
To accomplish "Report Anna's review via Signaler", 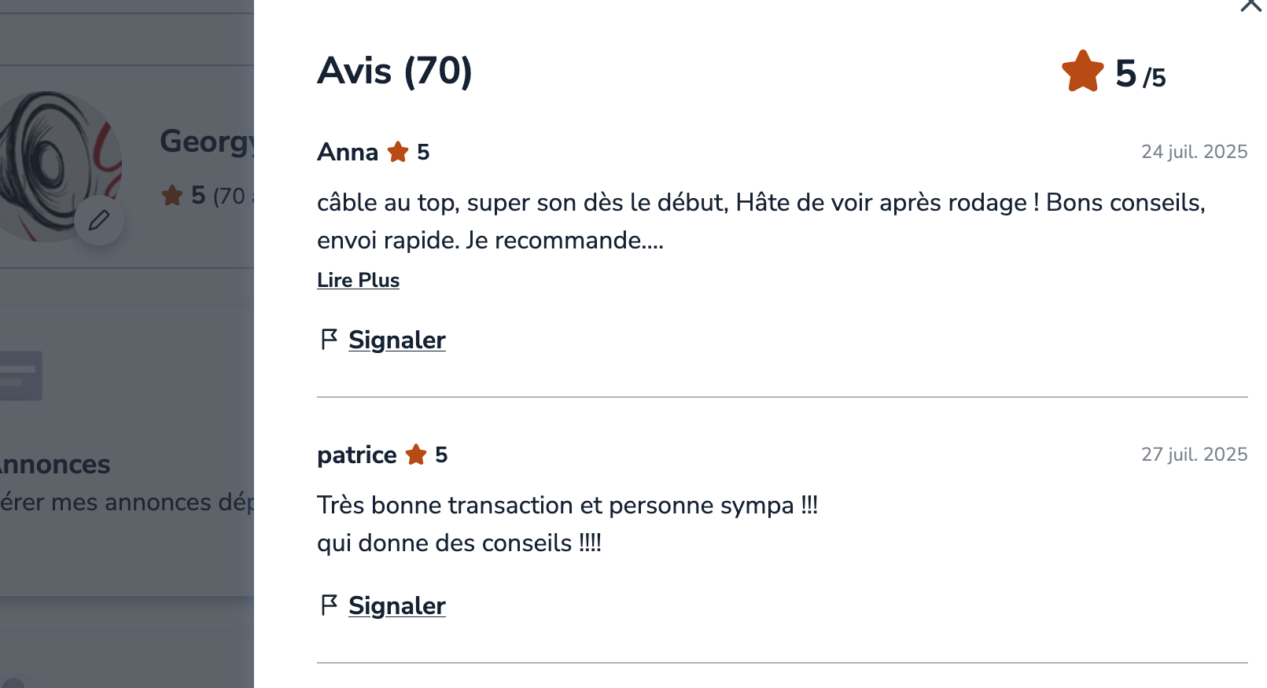I will click(x=396, y=340).
